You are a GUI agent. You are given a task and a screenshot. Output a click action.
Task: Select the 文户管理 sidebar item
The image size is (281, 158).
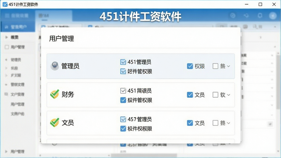coord(17,94)
